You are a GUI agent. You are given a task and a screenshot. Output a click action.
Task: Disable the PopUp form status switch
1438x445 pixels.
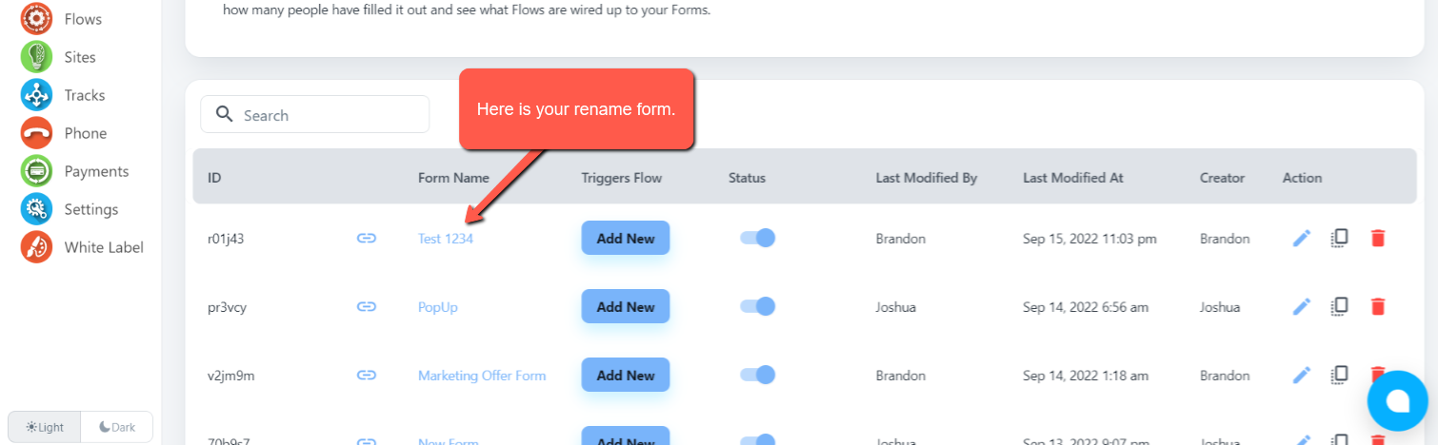(758, 306)
